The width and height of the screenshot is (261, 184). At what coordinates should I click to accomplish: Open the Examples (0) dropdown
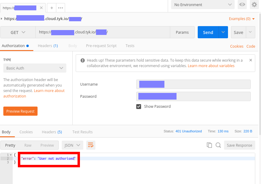point(241,19)
